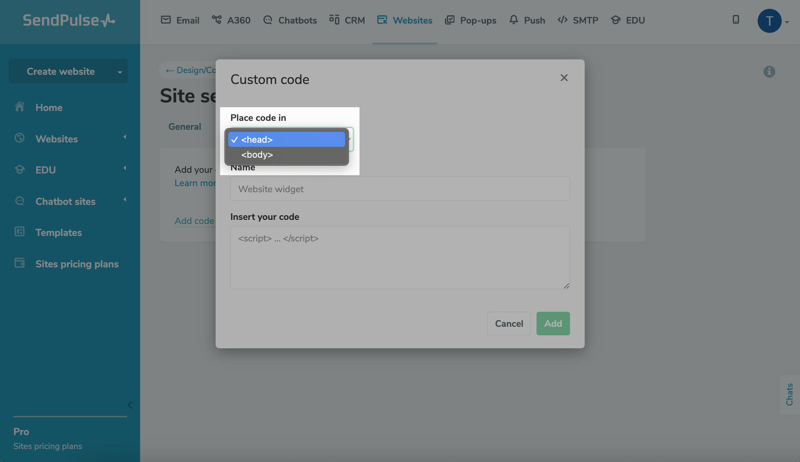
Task: Click the A360 automation icon
Action: coord(216,20)
